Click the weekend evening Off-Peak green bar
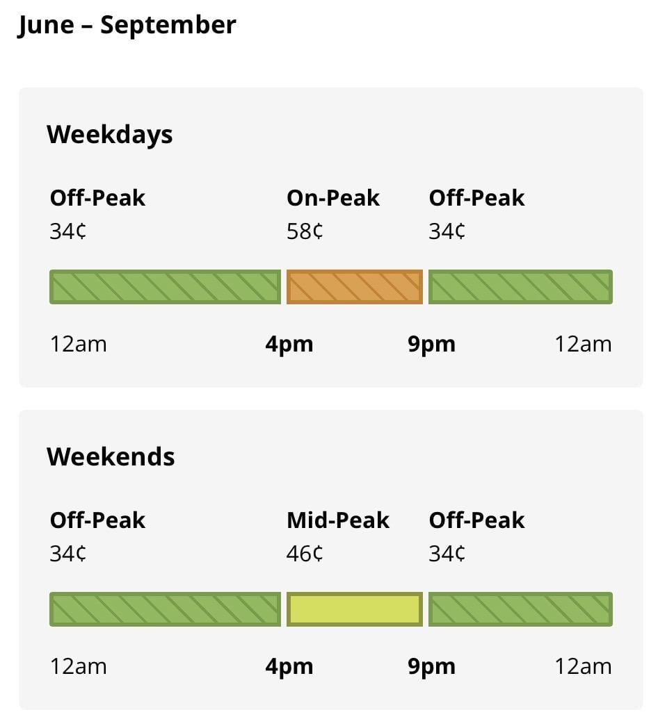 (x=520, y=609)
